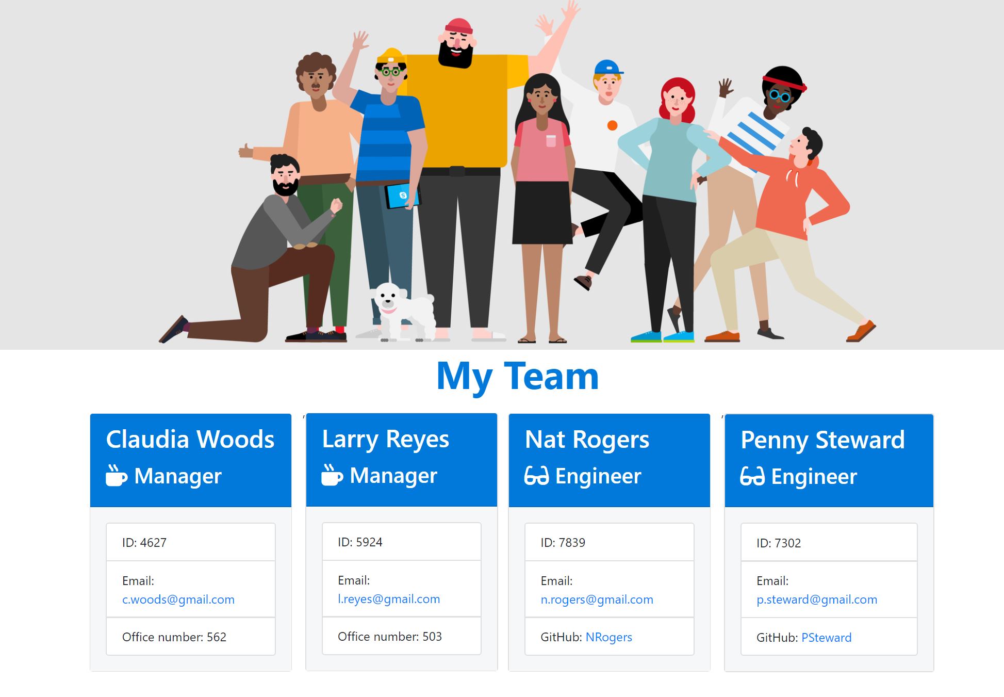This screenshot has height=697, width=1004.
Task: Visit the NRogers GitHub profile link
Action: tap(608, 637)
